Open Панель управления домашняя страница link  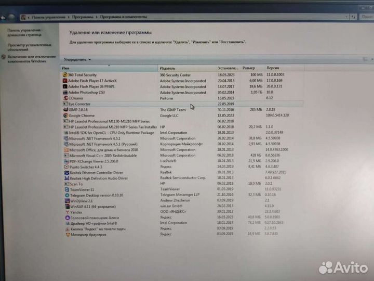(x=25, y=32)
